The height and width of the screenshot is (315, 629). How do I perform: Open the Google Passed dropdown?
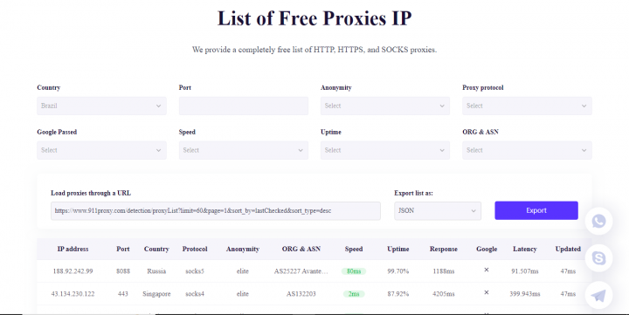tap(101, 150)
